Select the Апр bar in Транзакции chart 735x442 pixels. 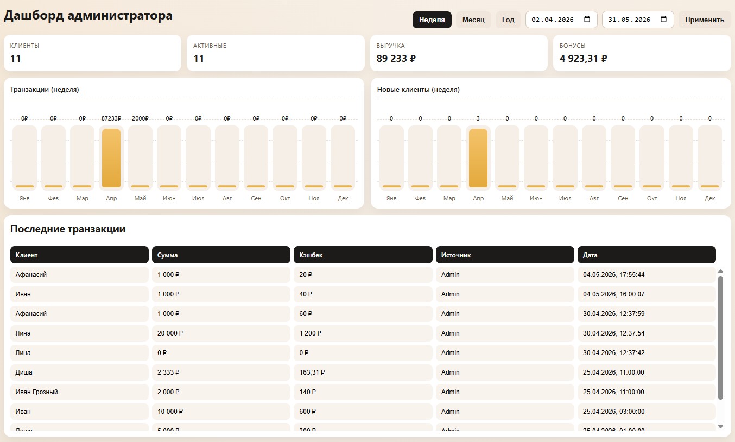point(111,158)
